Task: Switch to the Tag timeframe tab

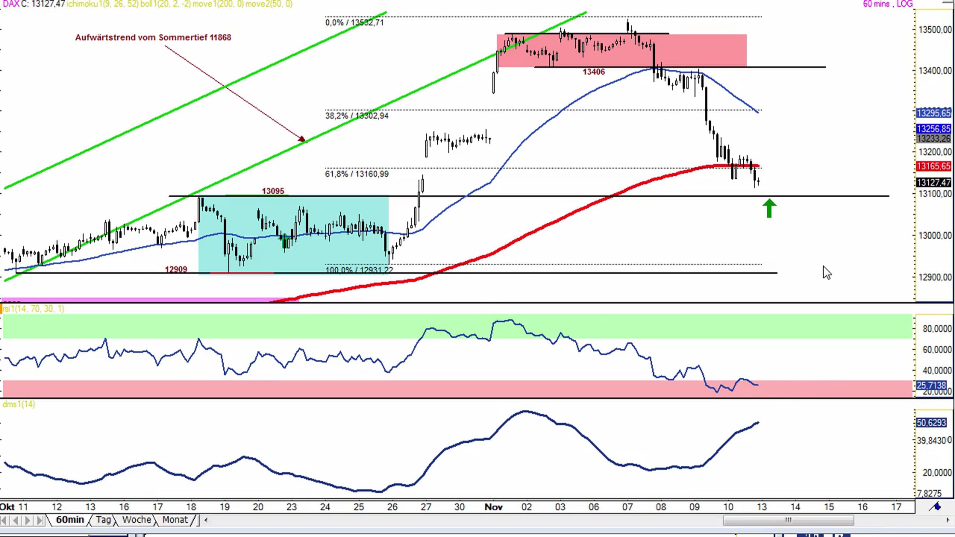Action: 103,520
